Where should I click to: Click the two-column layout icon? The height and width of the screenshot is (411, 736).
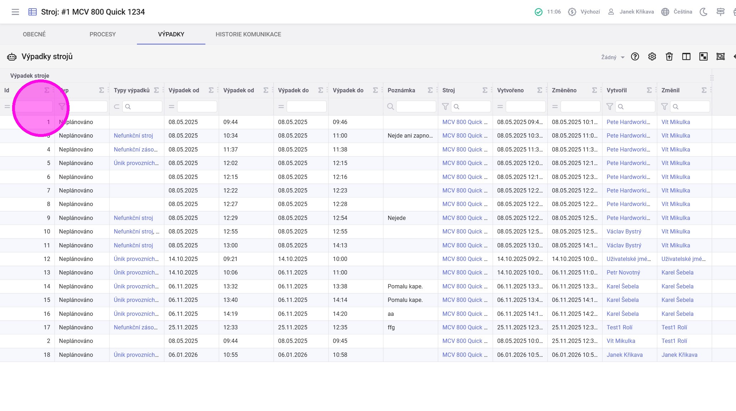(x=686, y=57)
